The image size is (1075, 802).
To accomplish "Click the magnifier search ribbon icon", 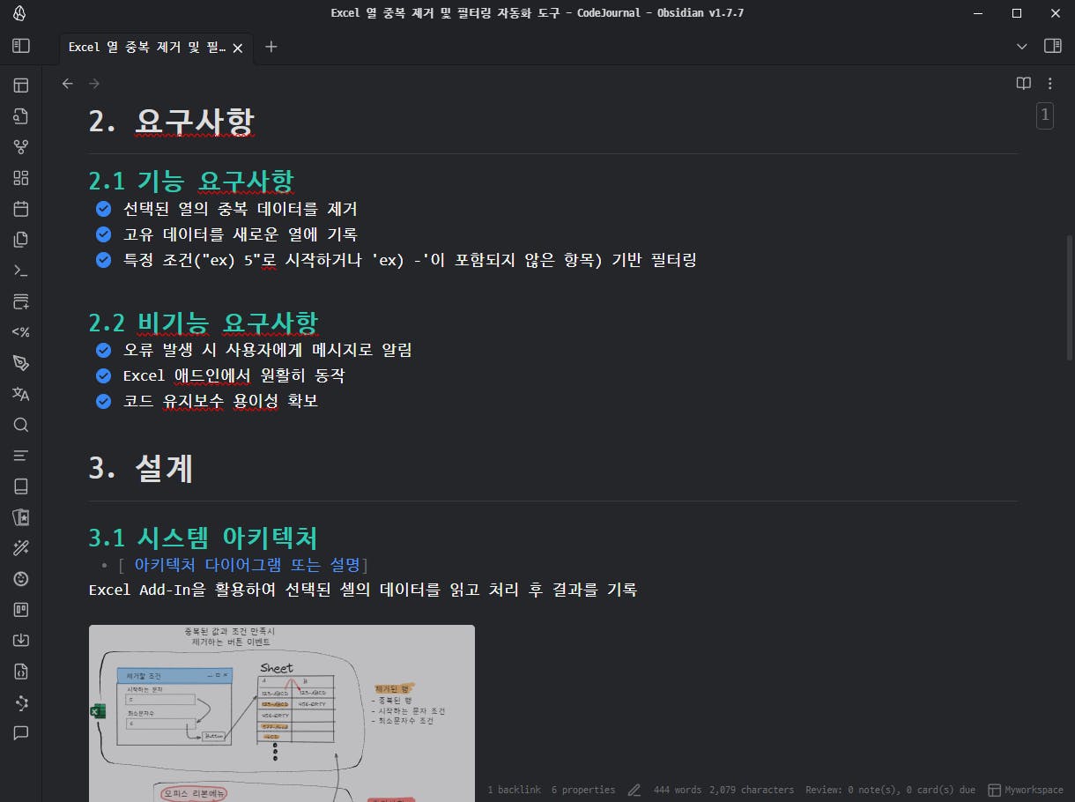I will click(21, 425).
